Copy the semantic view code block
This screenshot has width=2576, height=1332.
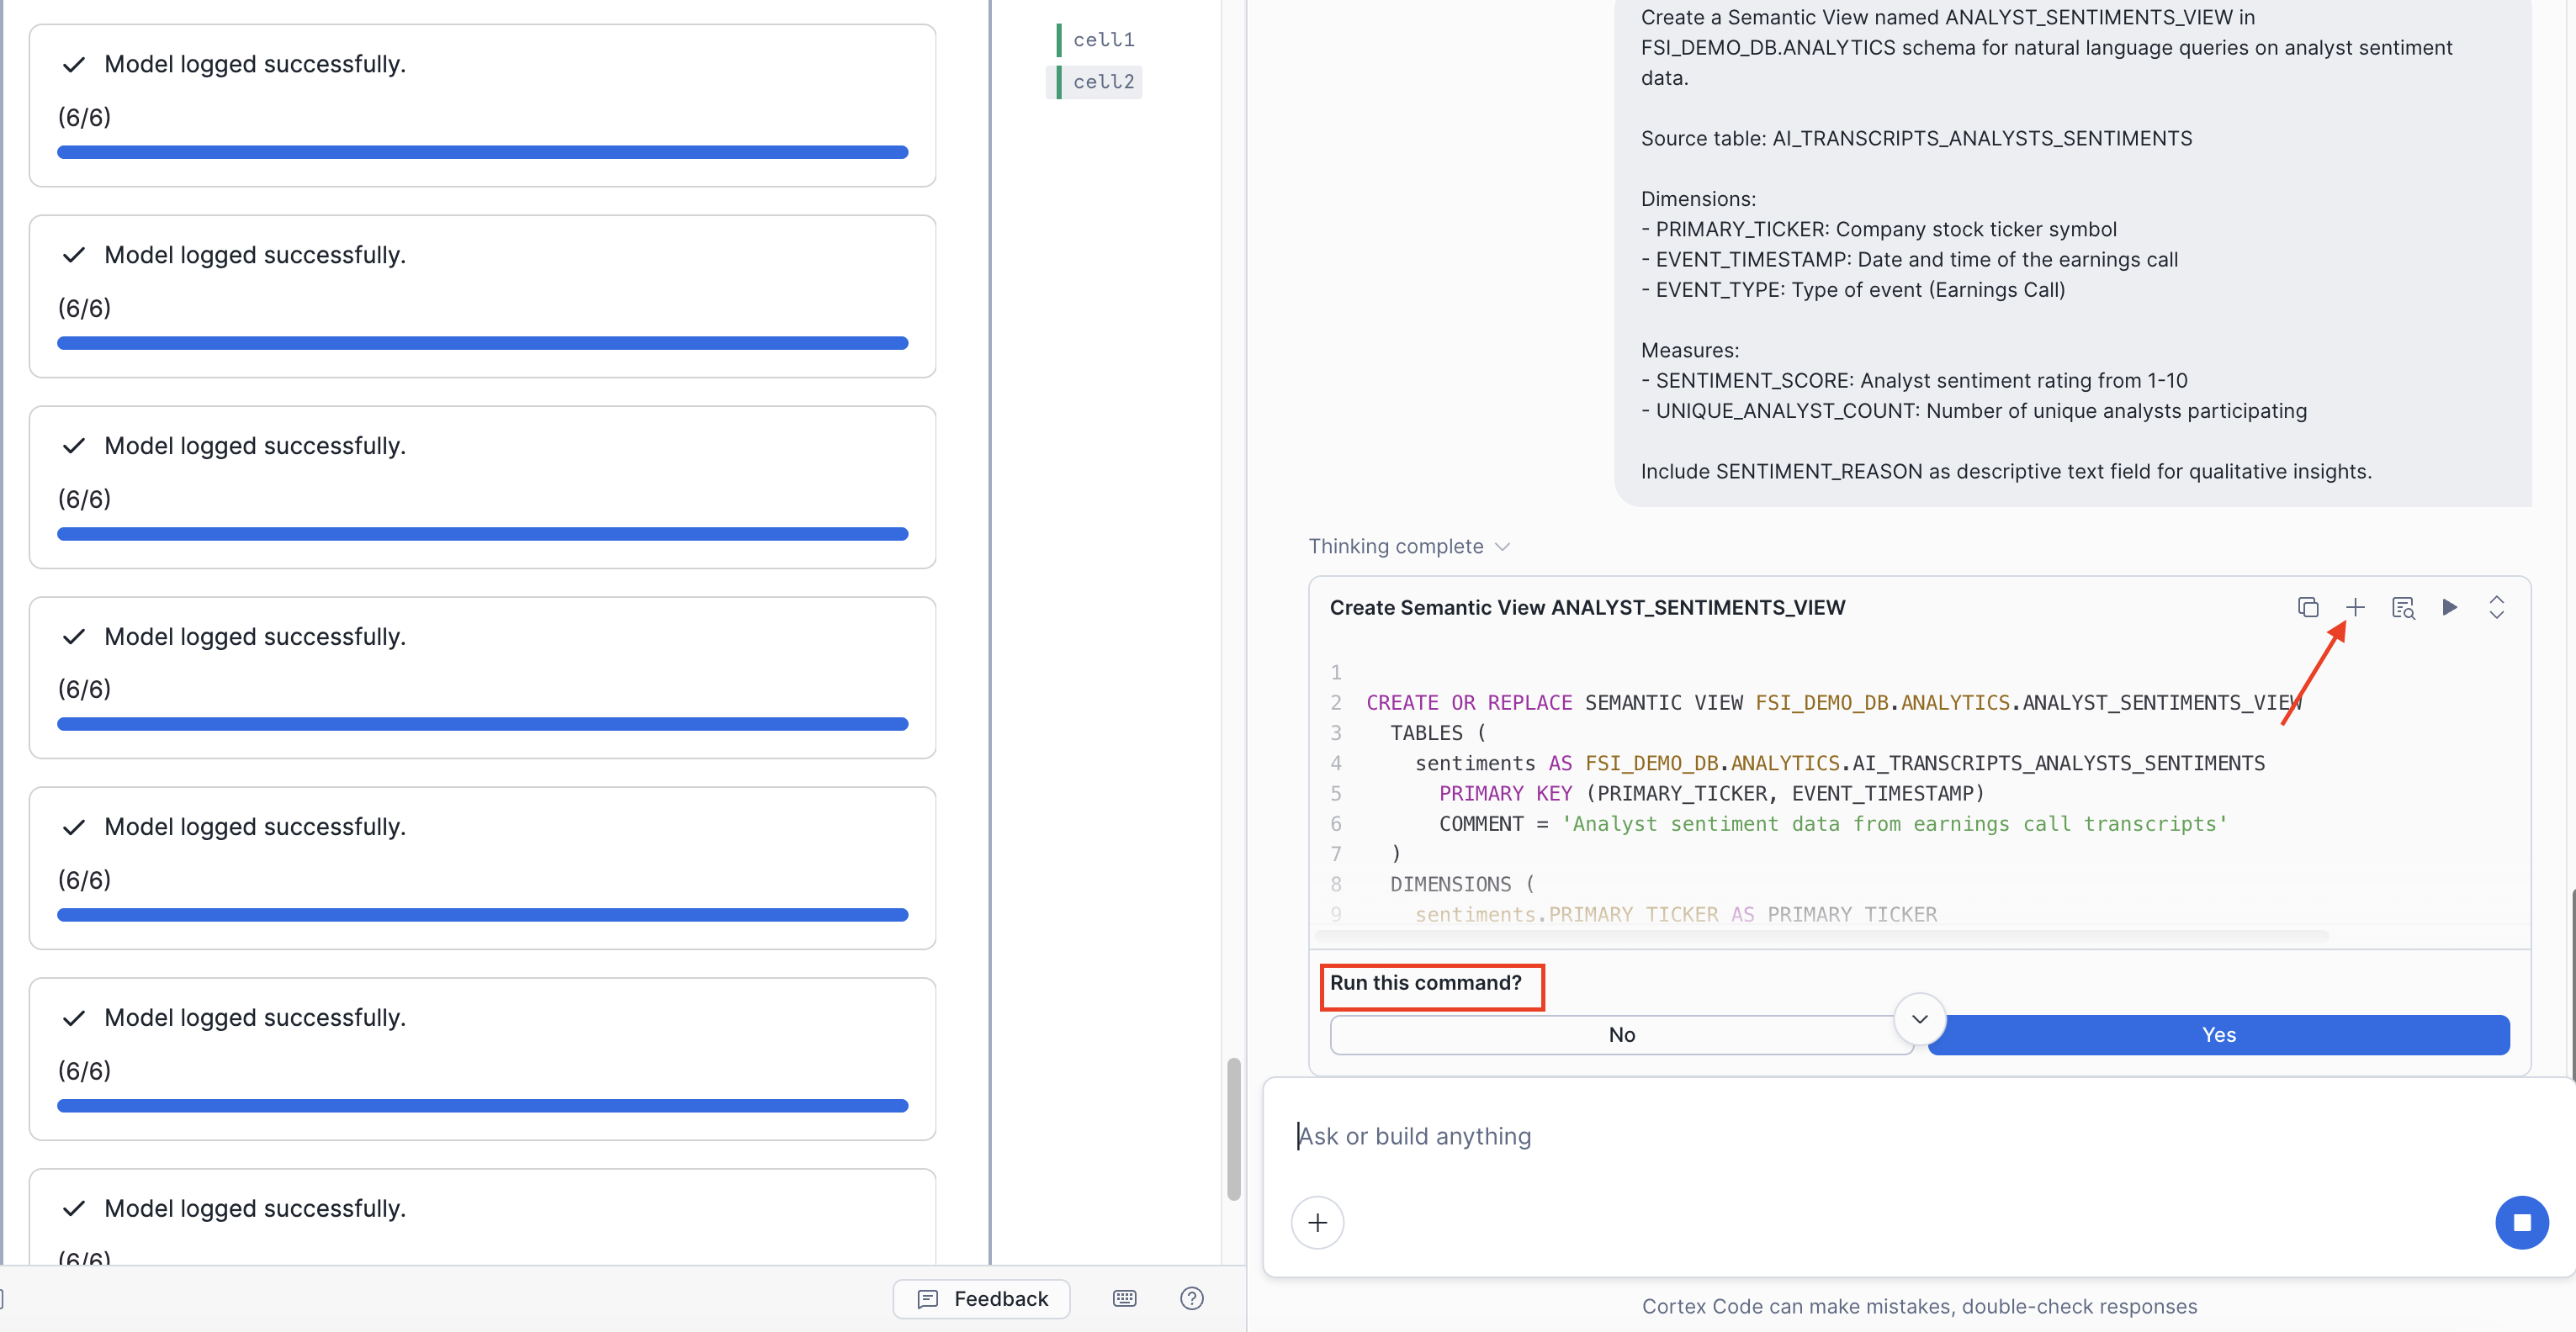(2308, 607)
